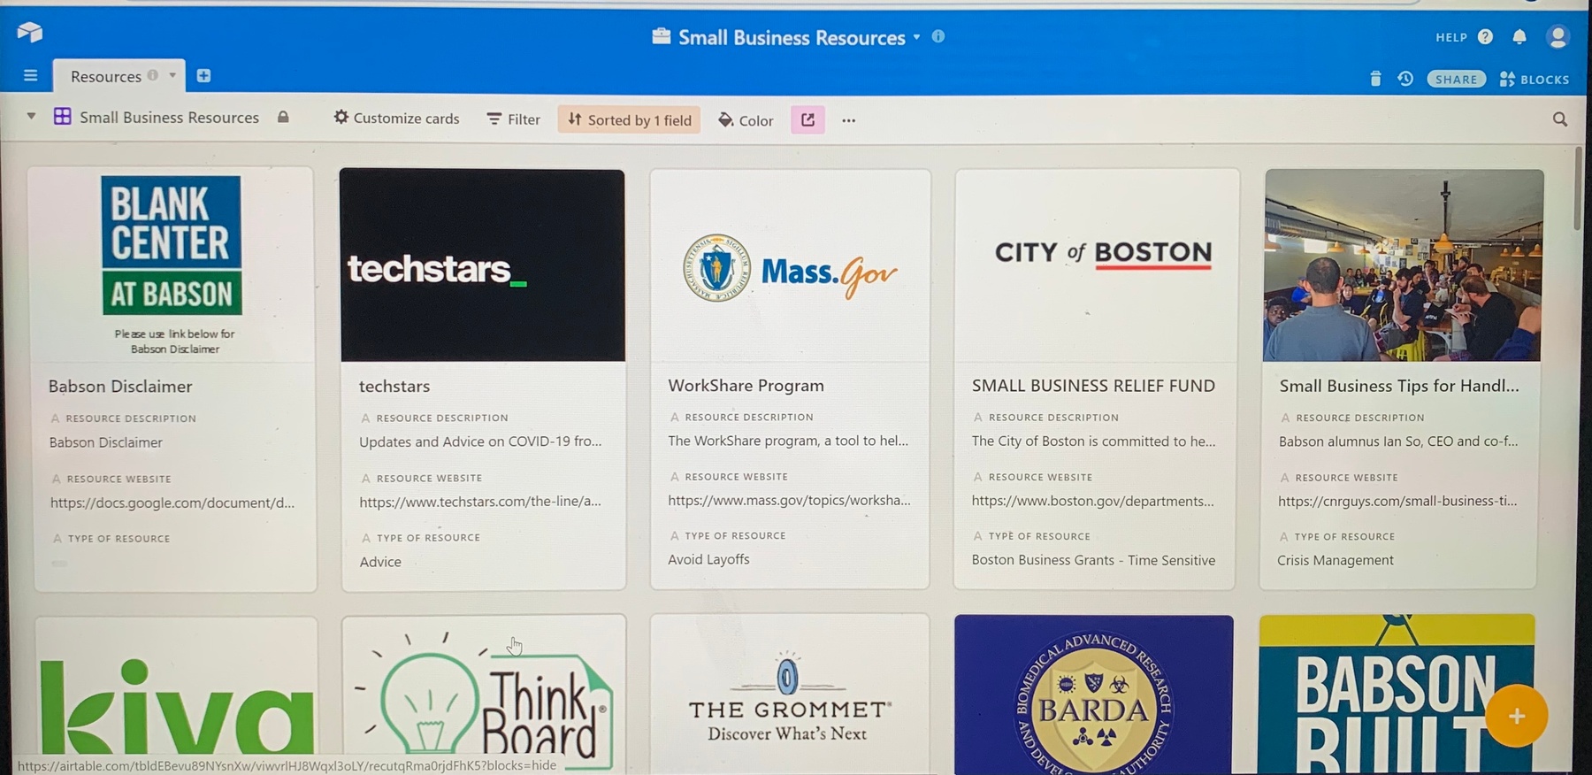Toggle the views sidebar triangle
This screenshot has width=1592, height=775.
click(x=31, y=117)
